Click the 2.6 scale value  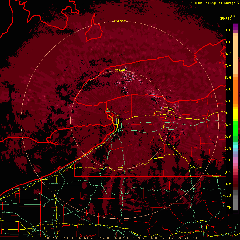(x=228, y=137)
